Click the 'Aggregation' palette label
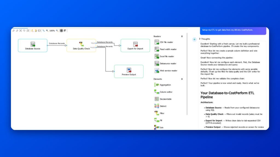The image size is (280, 157). [165, 85]
